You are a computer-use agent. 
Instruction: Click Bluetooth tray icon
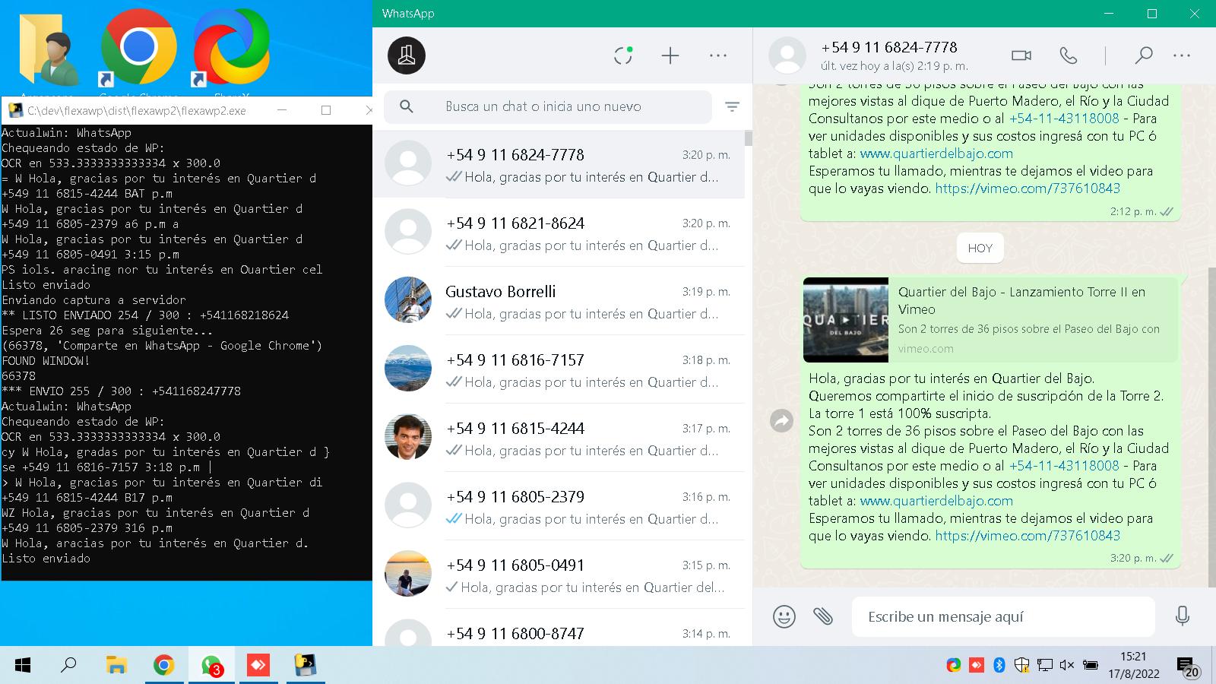[x=999, y=665]
